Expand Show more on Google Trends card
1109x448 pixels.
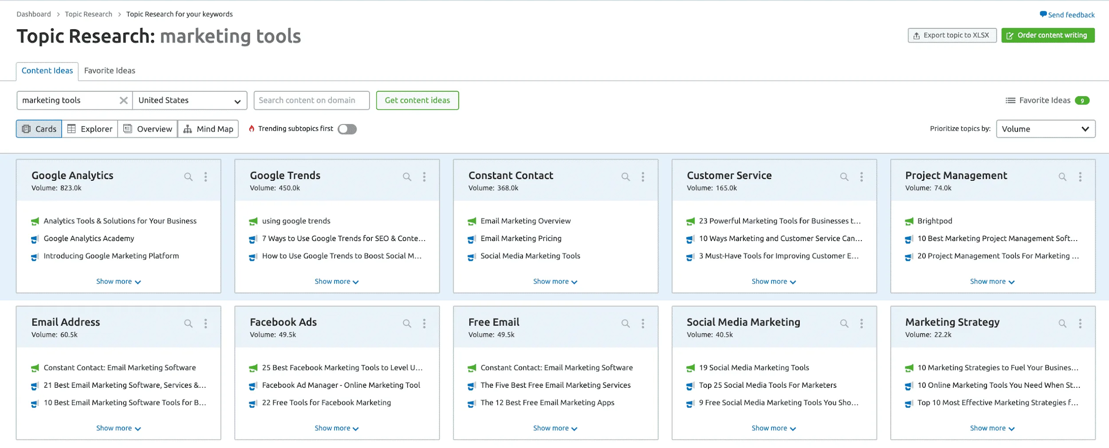337,281
